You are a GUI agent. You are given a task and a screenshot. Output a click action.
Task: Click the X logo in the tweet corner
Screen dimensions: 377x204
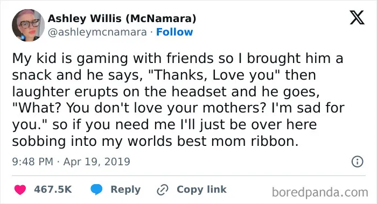[x=357, y=17]
